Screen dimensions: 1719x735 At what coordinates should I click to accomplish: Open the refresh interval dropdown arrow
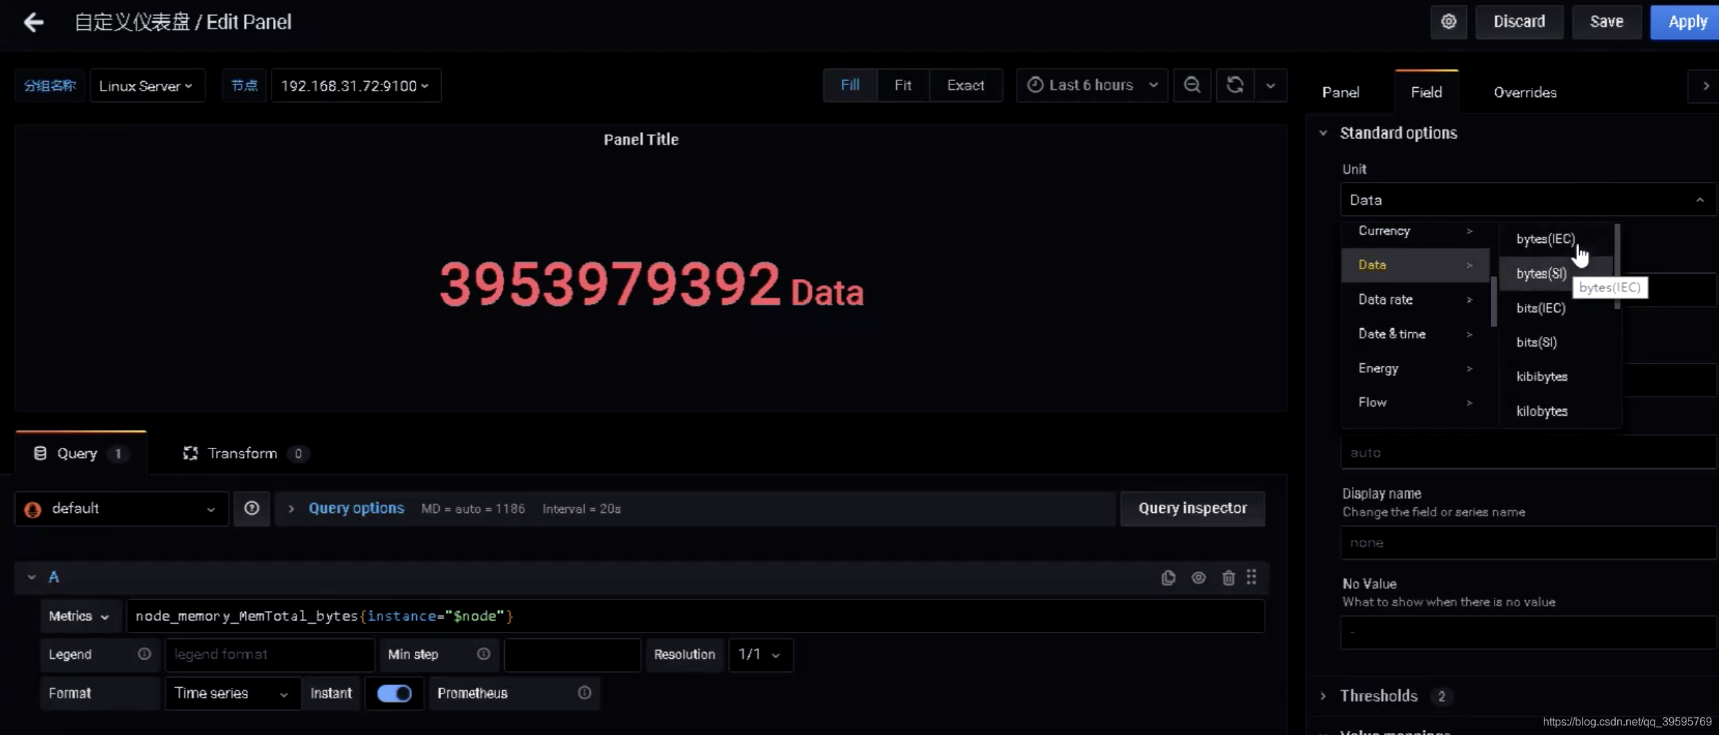1270,85
